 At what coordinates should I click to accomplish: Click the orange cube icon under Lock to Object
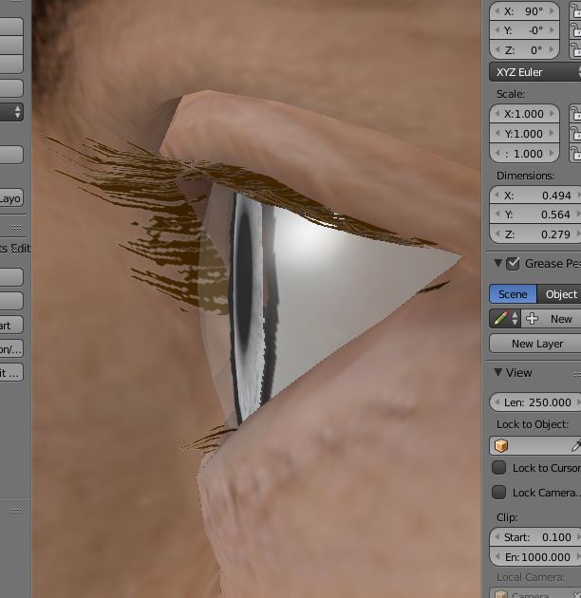pyautogui.click(x=501, y=445)
